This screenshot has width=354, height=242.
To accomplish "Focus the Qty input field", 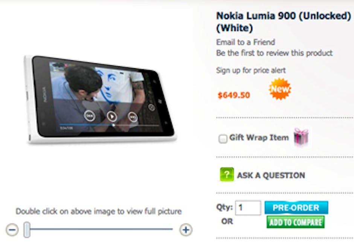I will pos(248,208).
